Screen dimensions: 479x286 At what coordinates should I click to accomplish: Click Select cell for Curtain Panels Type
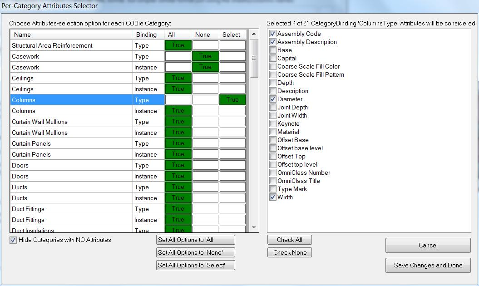(232, 143)
